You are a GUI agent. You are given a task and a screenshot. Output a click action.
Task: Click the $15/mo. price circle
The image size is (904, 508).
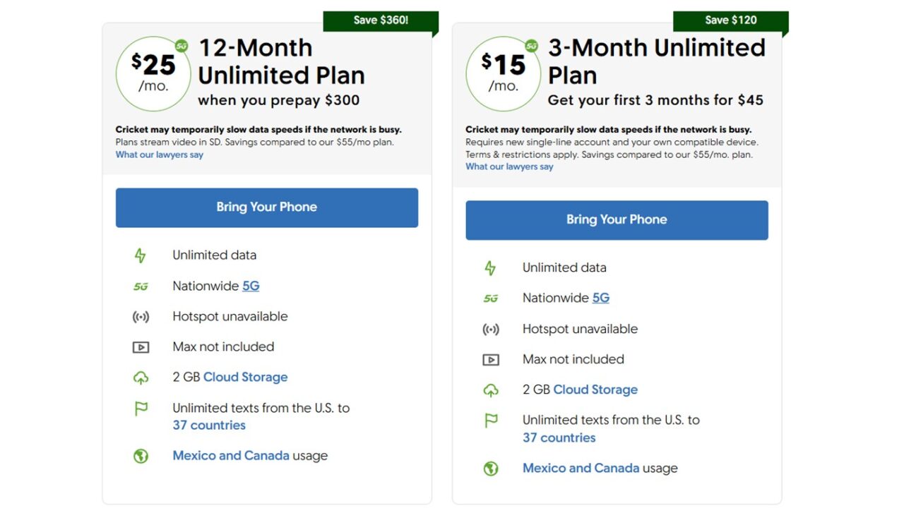[503, 73]
